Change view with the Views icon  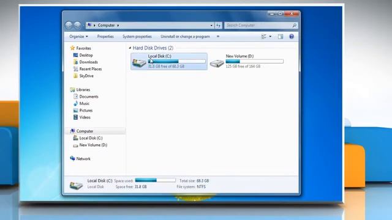[264, 37]
